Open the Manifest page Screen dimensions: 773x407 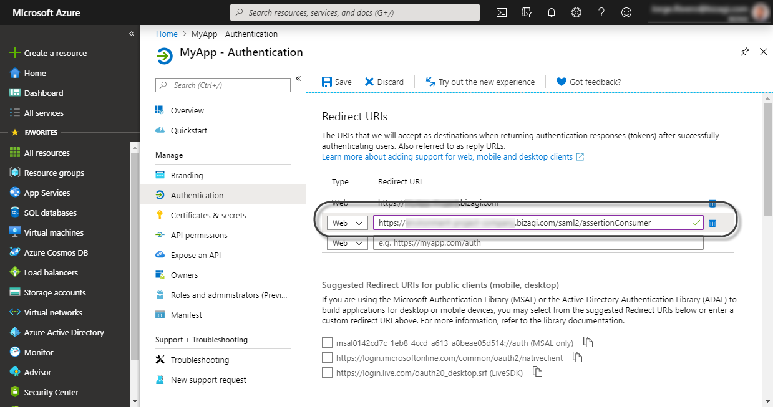[186, 315]
